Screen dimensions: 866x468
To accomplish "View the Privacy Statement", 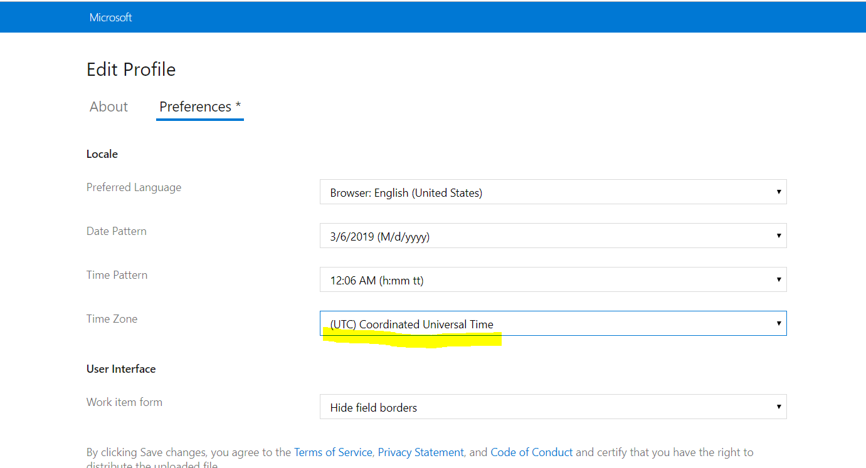I will tap(420, 452).
